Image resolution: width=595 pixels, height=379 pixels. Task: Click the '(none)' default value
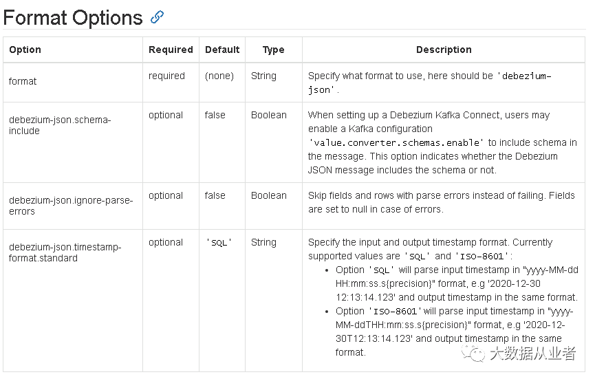click(x=219, y=76)
